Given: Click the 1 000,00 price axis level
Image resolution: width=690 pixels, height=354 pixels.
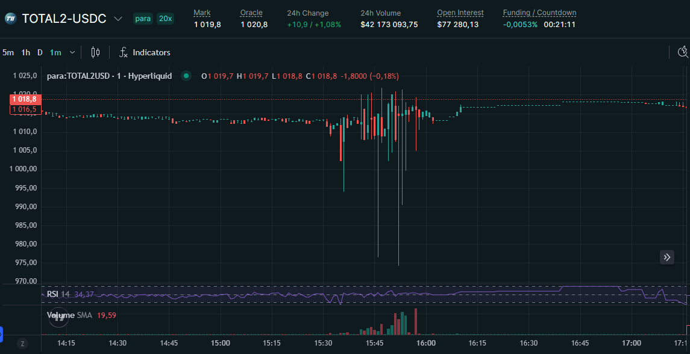Looking at the screenshot, I should coord(25,169).
